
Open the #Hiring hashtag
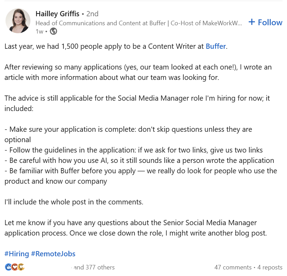pyautogui.click(x=17, y=254)
